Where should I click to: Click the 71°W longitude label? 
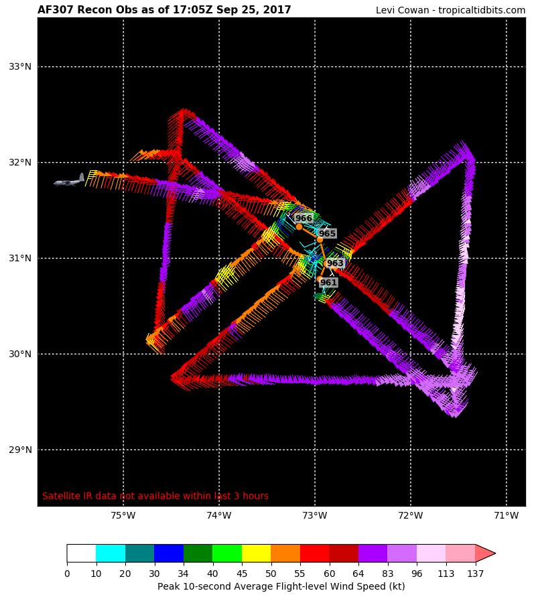click(507, 516)
